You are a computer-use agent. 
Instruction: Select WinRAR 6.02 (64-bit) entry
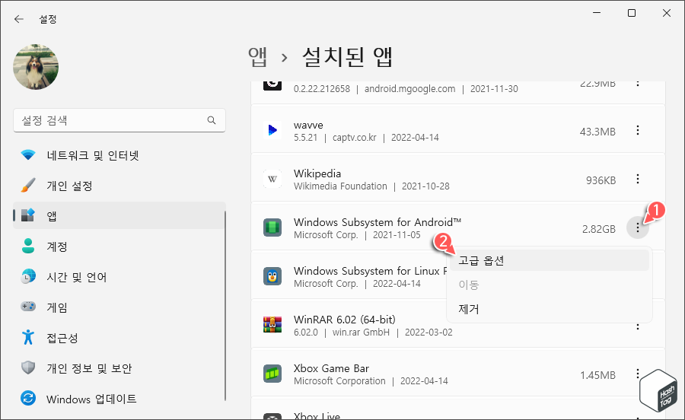pyautogui.click(x=344, y=319)
